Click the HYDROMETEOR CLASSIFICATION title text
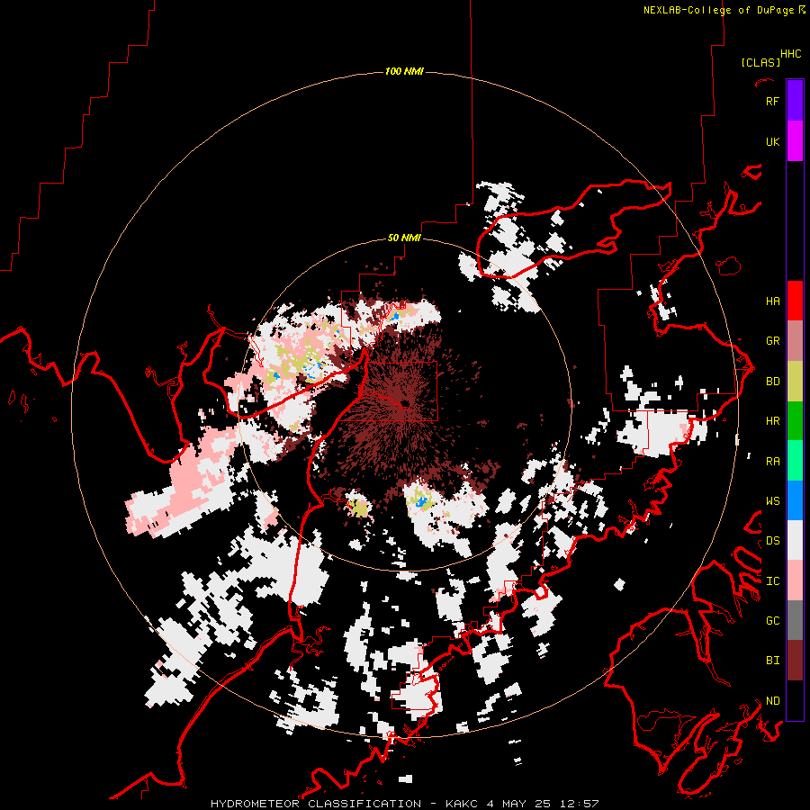Screen dimensions: 810x810 (x=316, y=804)
